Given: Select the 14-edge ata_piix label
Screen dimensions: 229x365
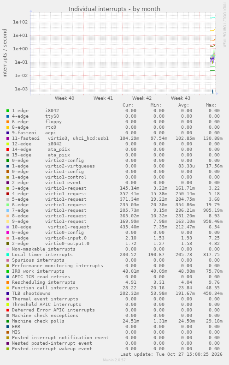Looking at the screenshot, I should pyautogui.click(x=41, y=150).
